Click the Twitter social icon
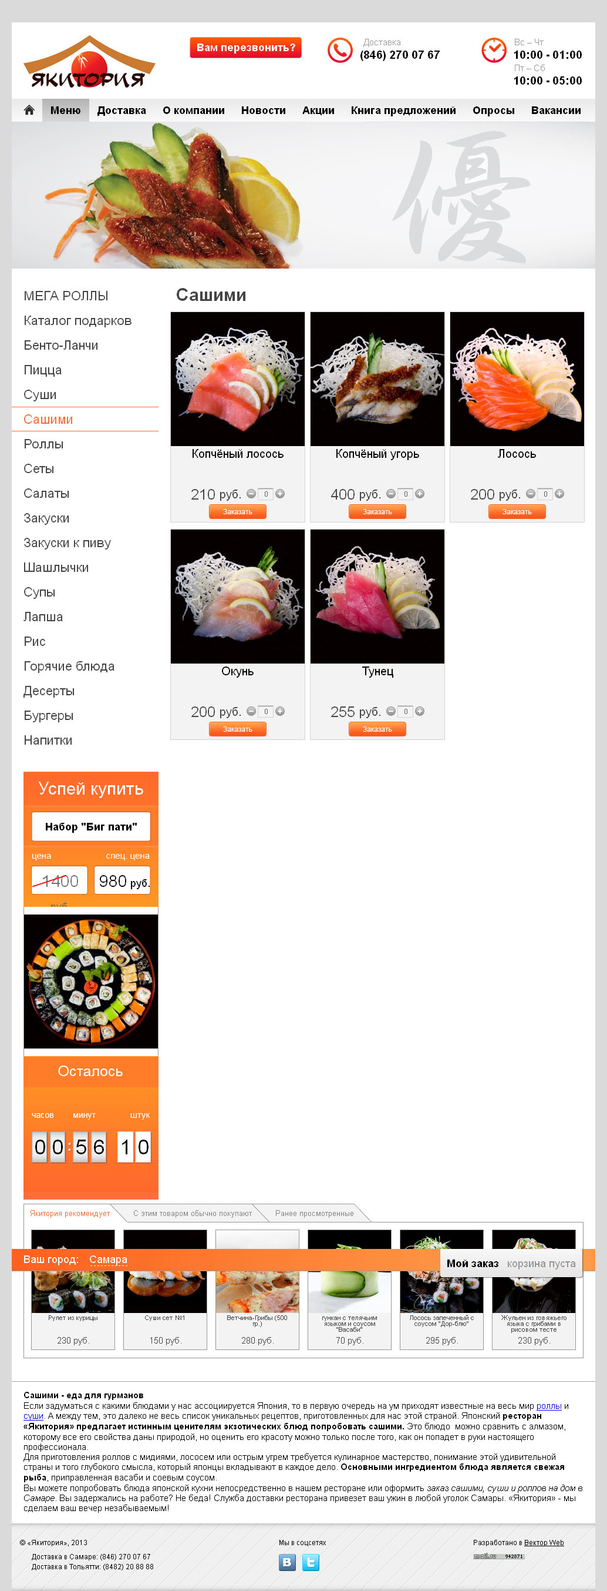The image size is (607, 1591). (x=311, y=1562)
